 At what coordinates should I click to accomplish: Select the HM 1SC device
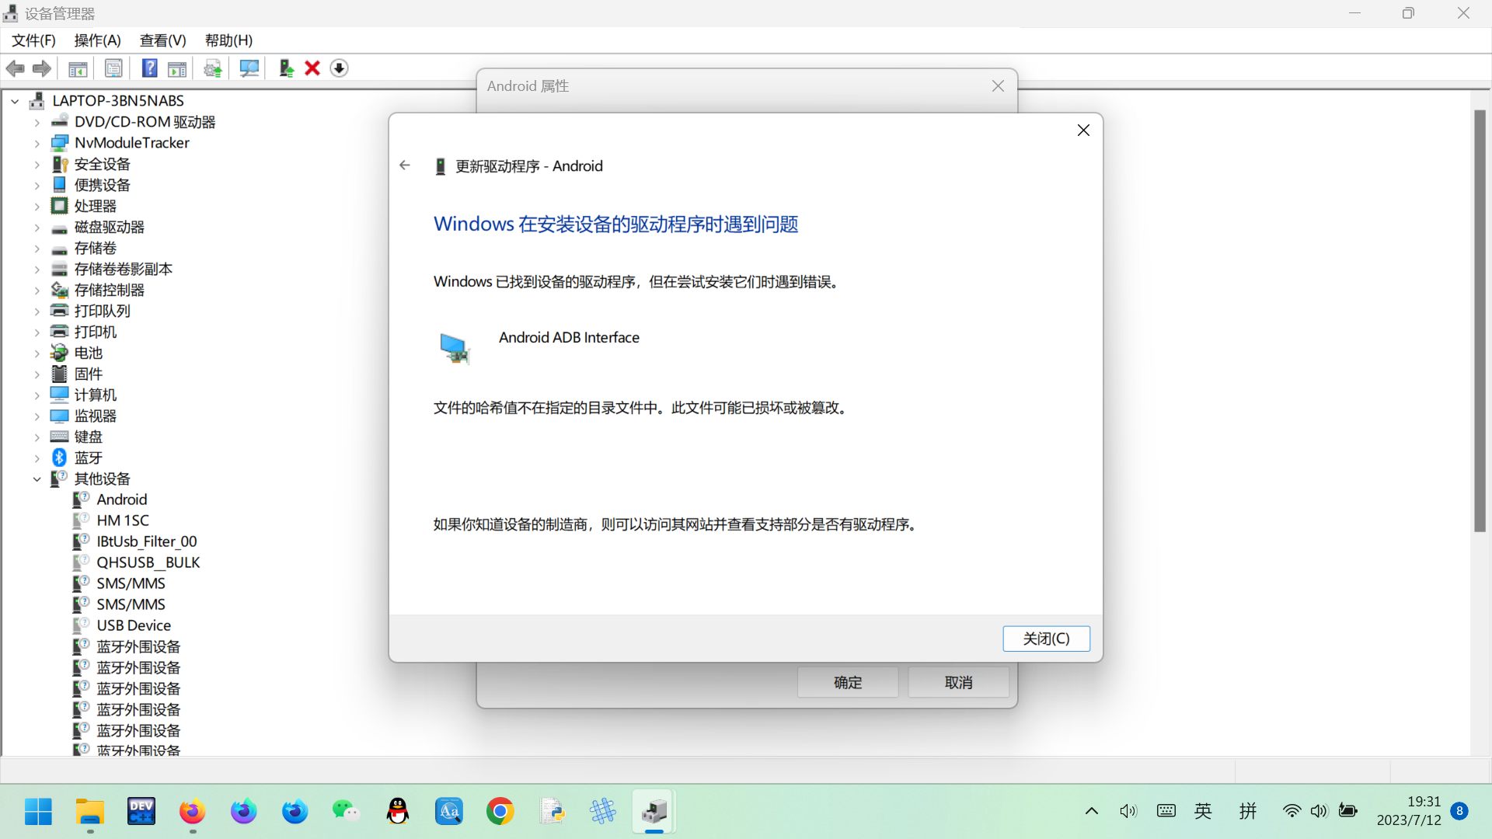point(122,520)
